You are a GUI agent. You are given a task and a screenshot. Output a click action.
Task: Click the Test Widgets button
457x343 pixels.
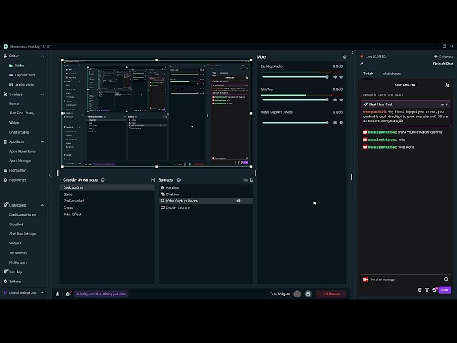280,294
